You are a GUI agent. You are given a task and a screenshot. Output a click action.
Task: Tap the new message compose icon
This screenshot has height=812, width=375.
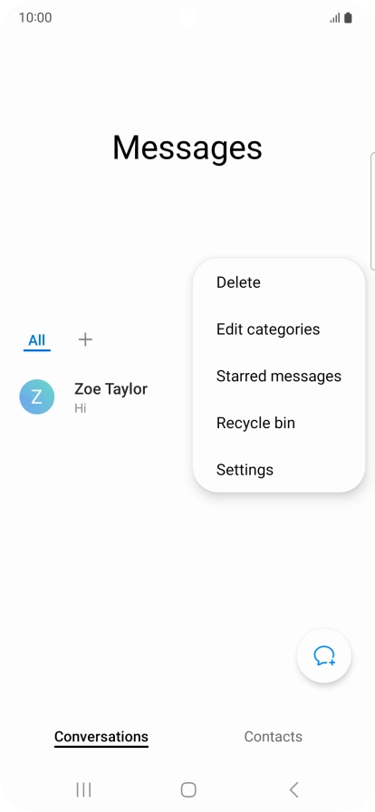click(323, 655)
